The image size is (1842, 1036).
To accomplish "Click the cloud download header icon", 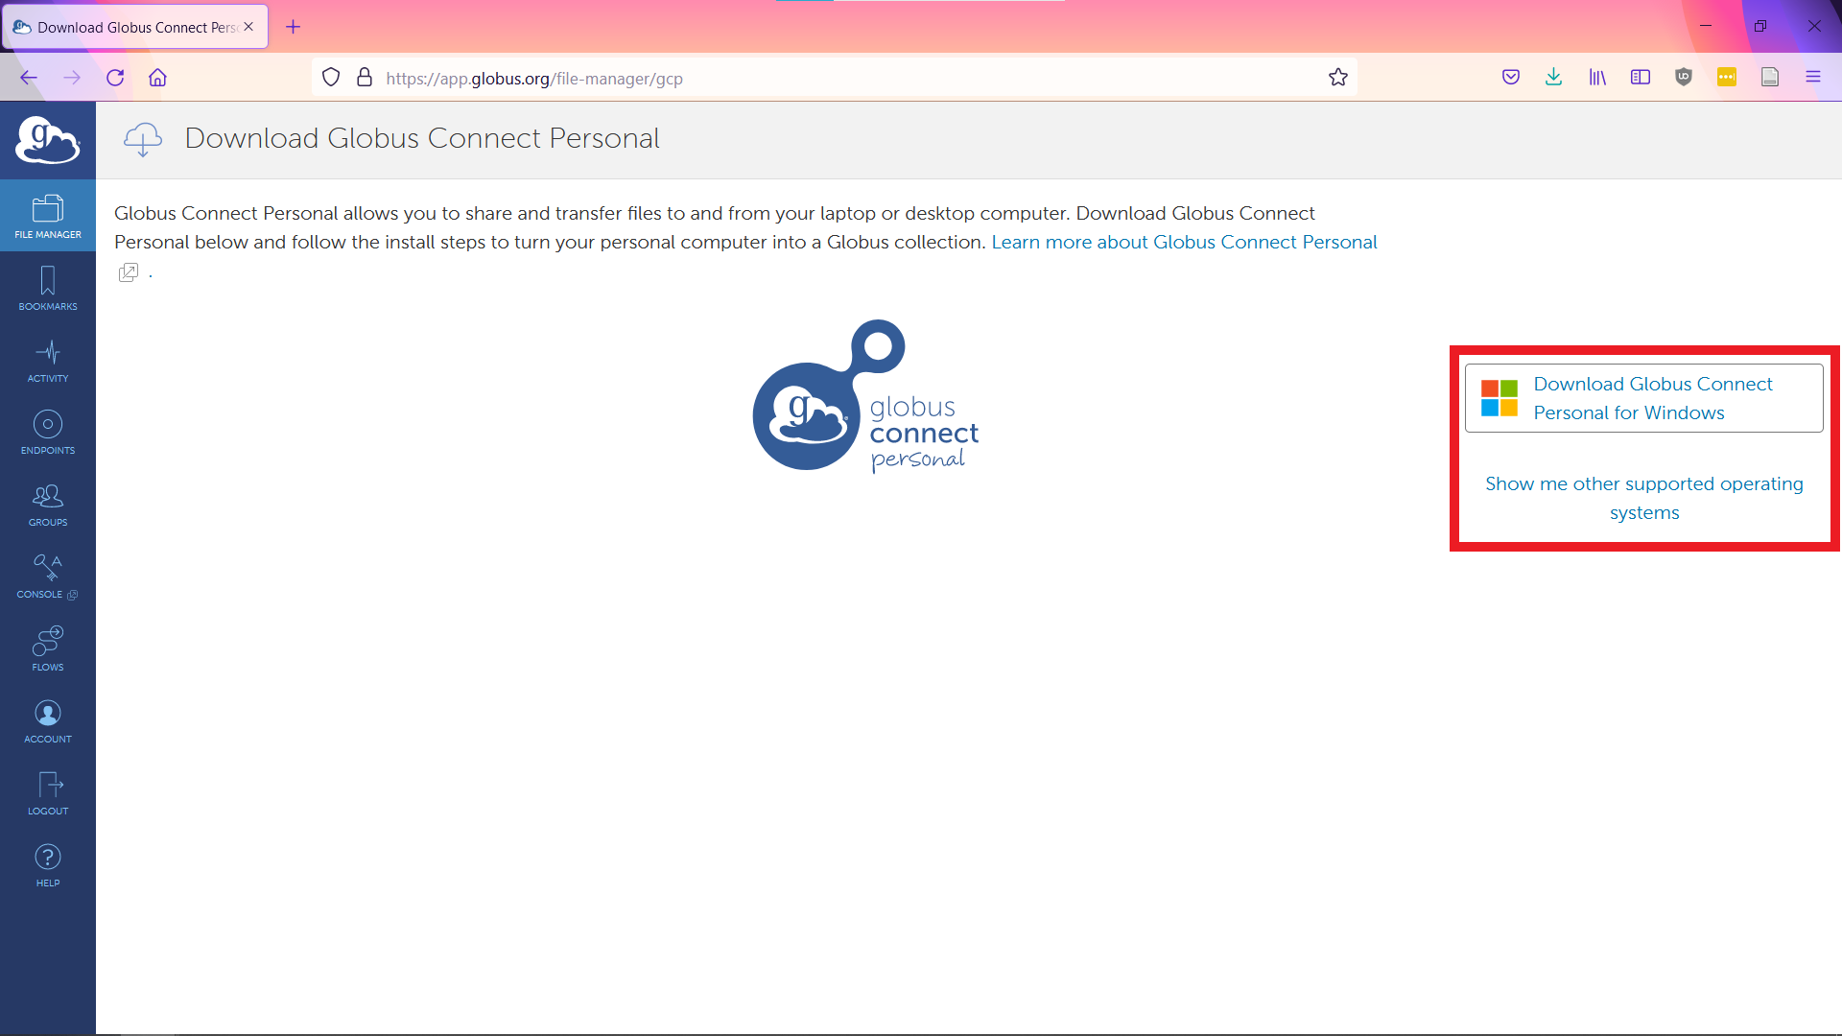I will pos(143,139).
